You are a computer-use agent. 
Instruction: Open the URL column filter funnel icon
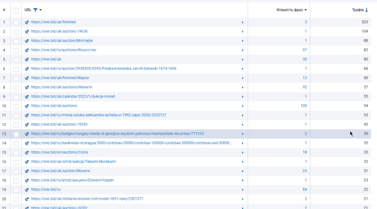point(35,10)
